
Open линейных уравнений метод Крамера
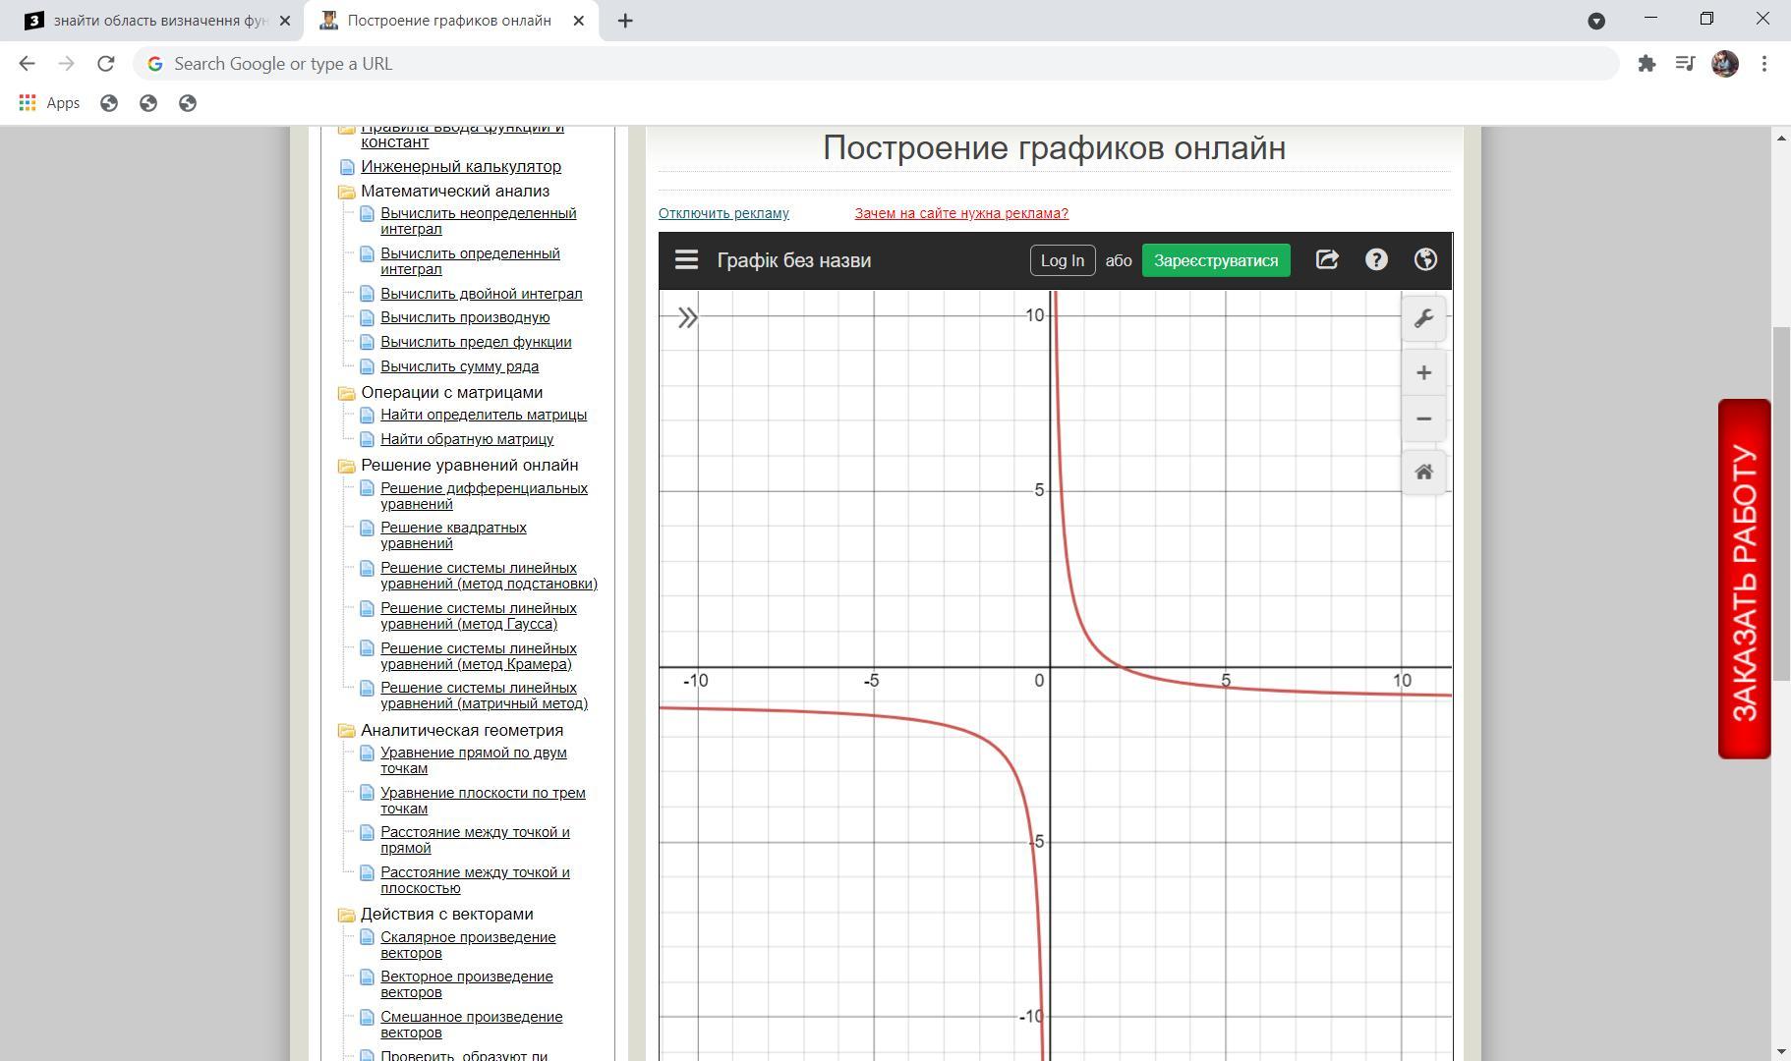tap(479, 656)
